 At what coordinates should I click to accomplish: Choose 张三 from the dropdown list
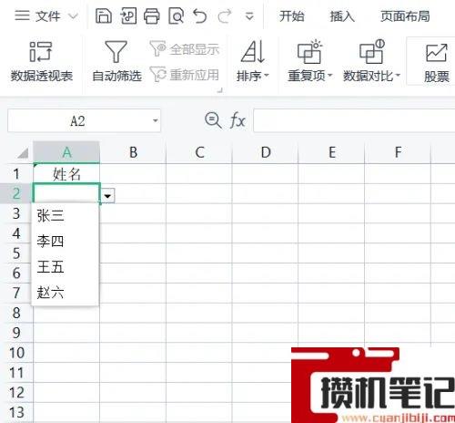tap(66, 216)
